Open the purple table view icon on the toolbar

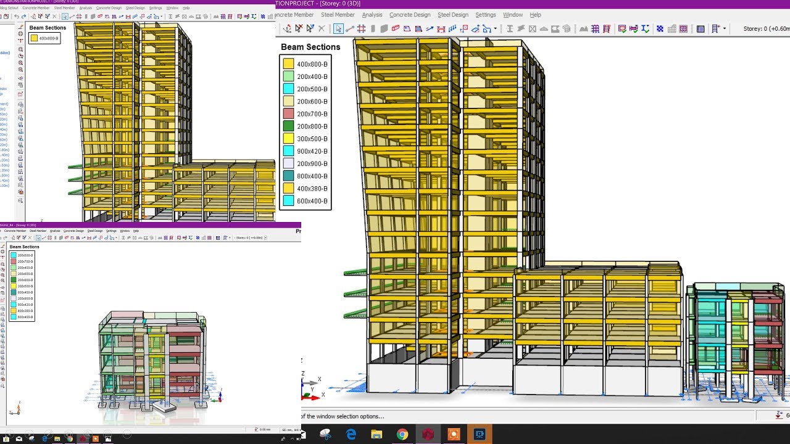coord(701,28)
